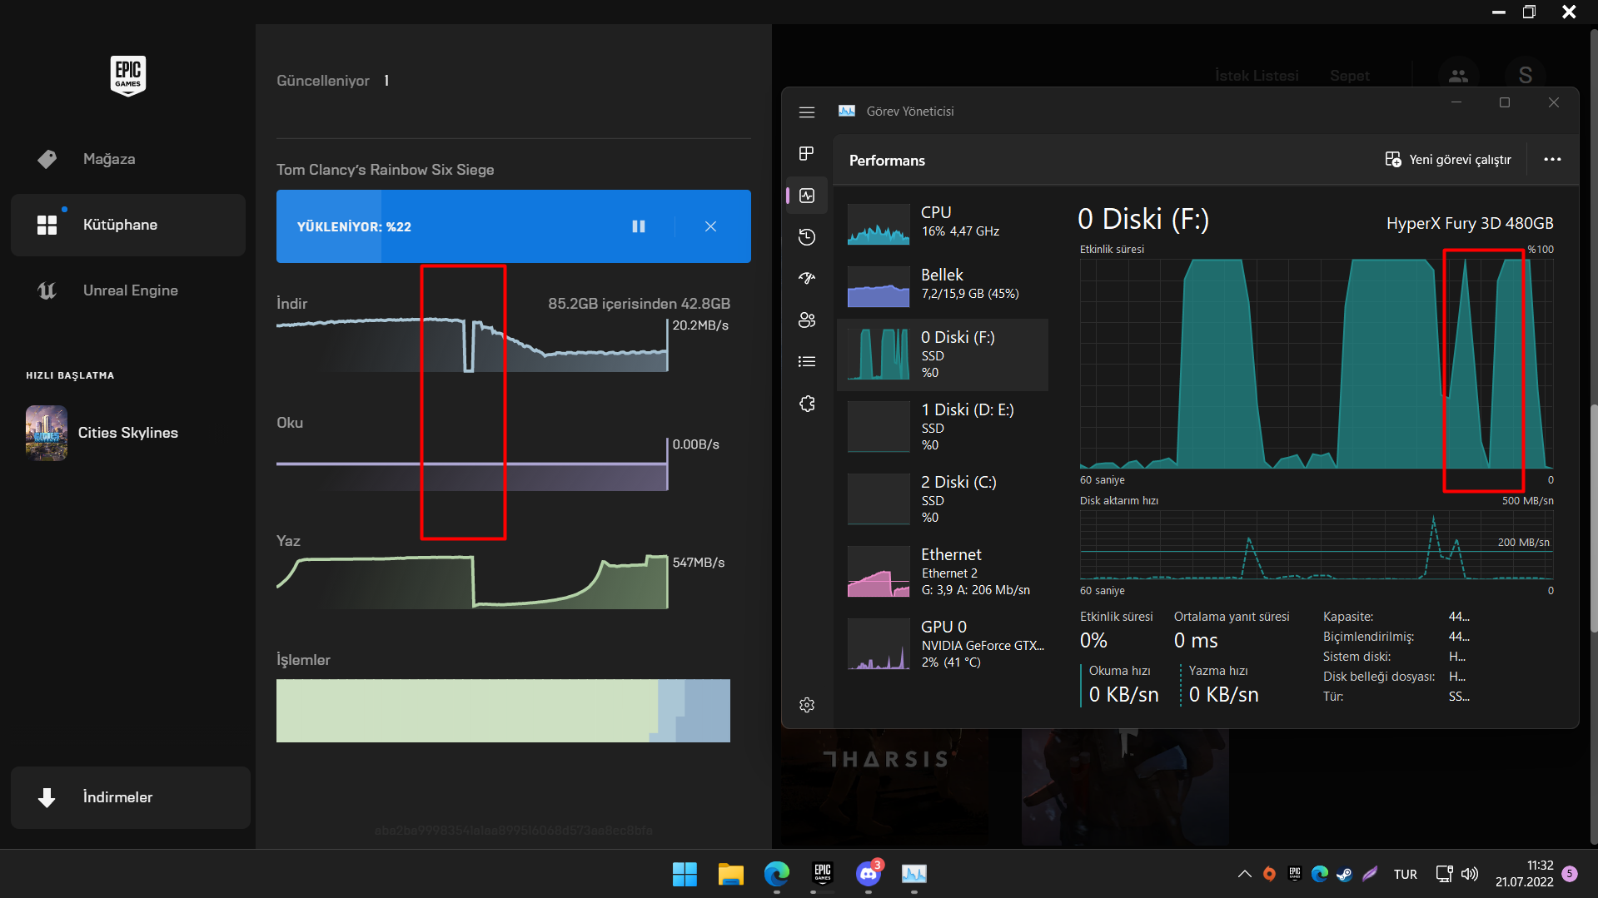Open friends icon in Epic header
1598x898 pixels.
pyautogui.click(x=1458, y=76)
